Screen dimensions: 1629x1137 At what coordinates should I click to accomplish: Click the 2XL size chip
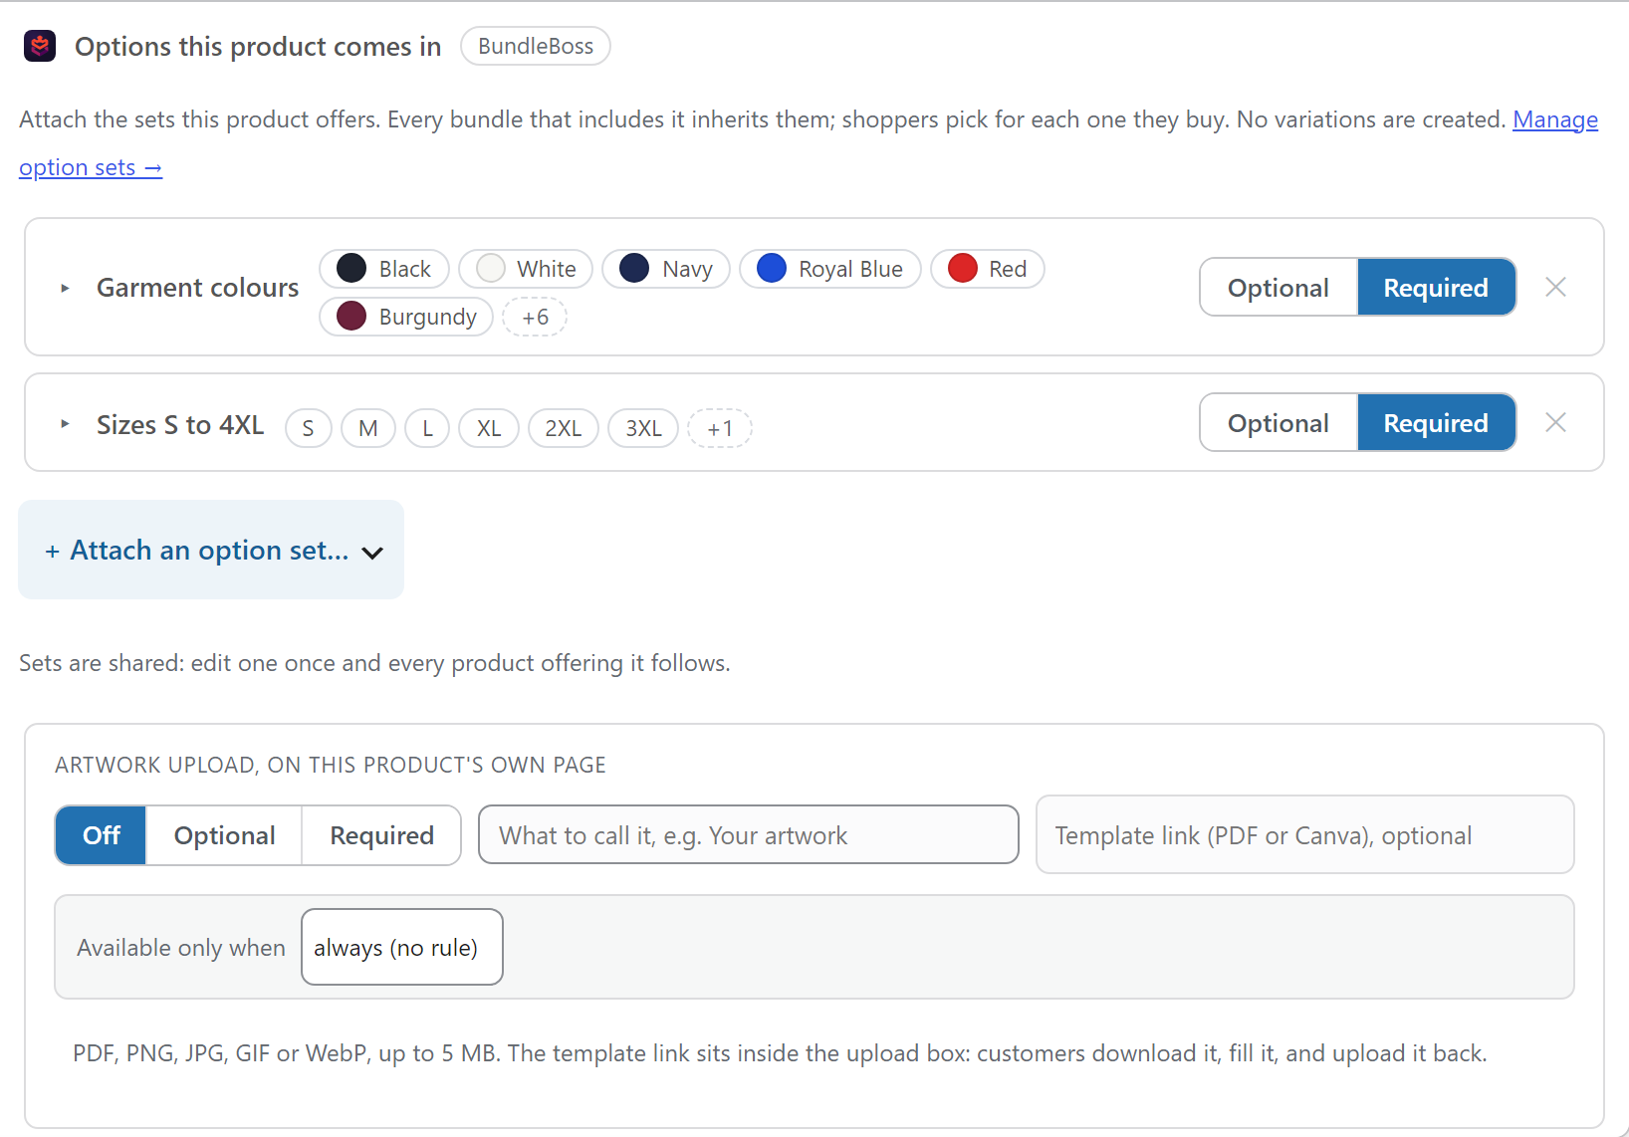point(564,428)
